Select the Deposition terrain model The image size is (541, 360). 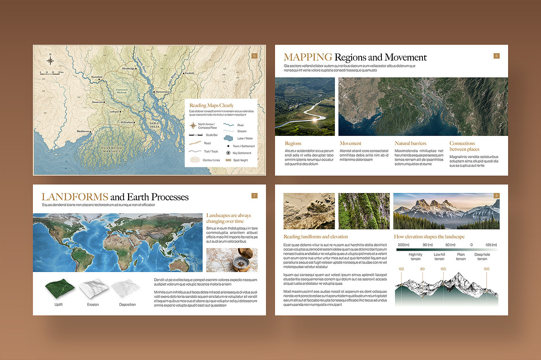(127, 288)
